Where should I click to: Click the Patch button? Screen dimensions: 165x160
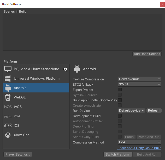pyautogui.click(x=129, y=137)
